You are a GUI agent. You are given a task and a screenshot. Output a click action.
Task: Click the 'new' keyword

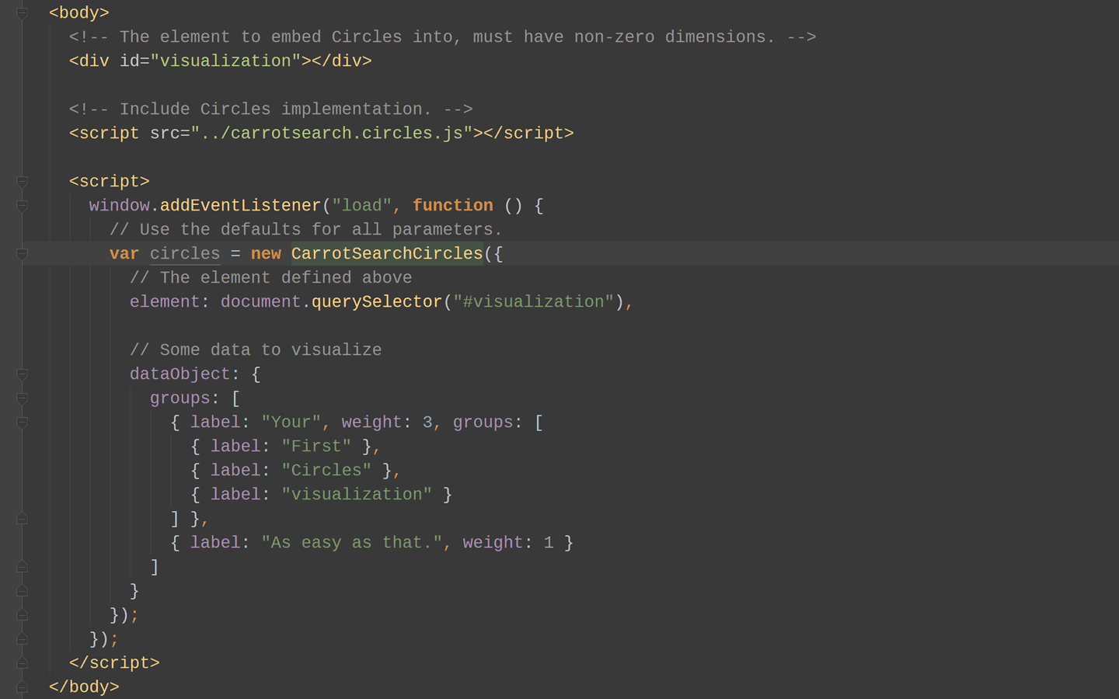(x=266, y=254)
